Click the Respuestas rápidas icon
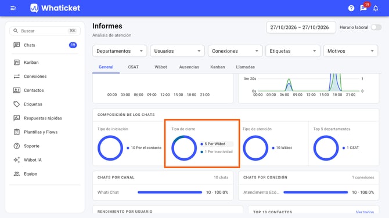Image resolution: width=389 pixels, height=218 pixels. (17, 118)
